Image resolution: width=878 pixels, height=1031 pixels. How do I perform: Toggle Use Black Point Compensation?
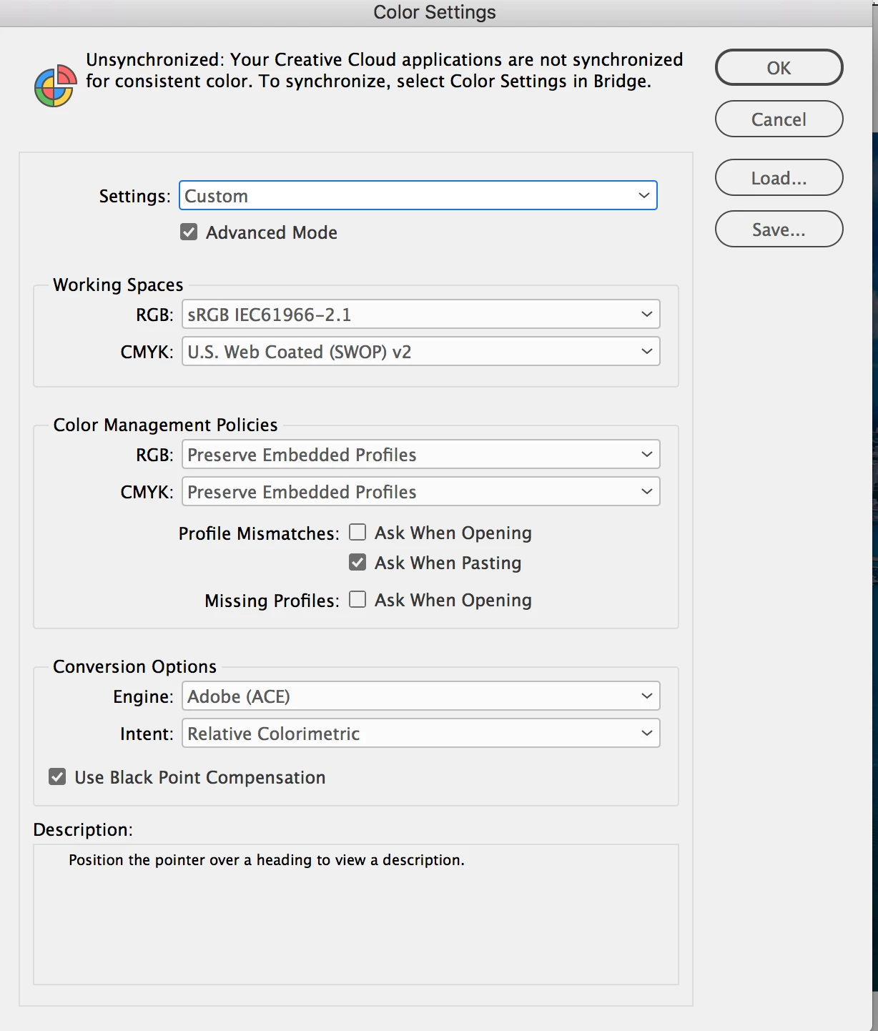(57, 776)
